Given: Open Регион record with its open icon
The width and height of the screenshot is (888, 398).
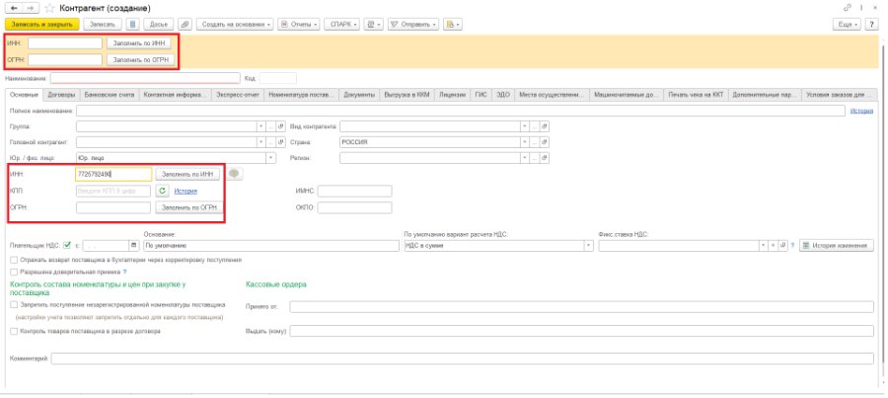Looking at the screenshot, I should pyautogui.click(x=545, y=158).
